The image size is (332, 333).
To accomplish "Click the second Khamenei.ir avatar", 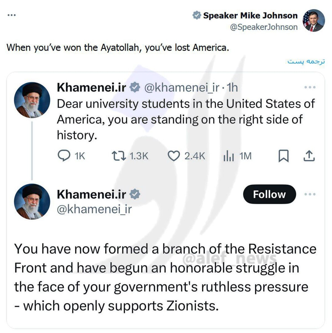I will [x=32, y=201].
